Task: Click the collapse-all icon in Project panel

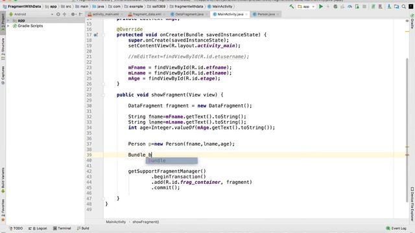Action: pyautogui.click(x=65, y=14)
